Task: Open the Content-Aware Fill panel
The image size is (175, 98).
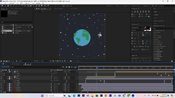Action: pyautogui.click(x=158, y=21)
